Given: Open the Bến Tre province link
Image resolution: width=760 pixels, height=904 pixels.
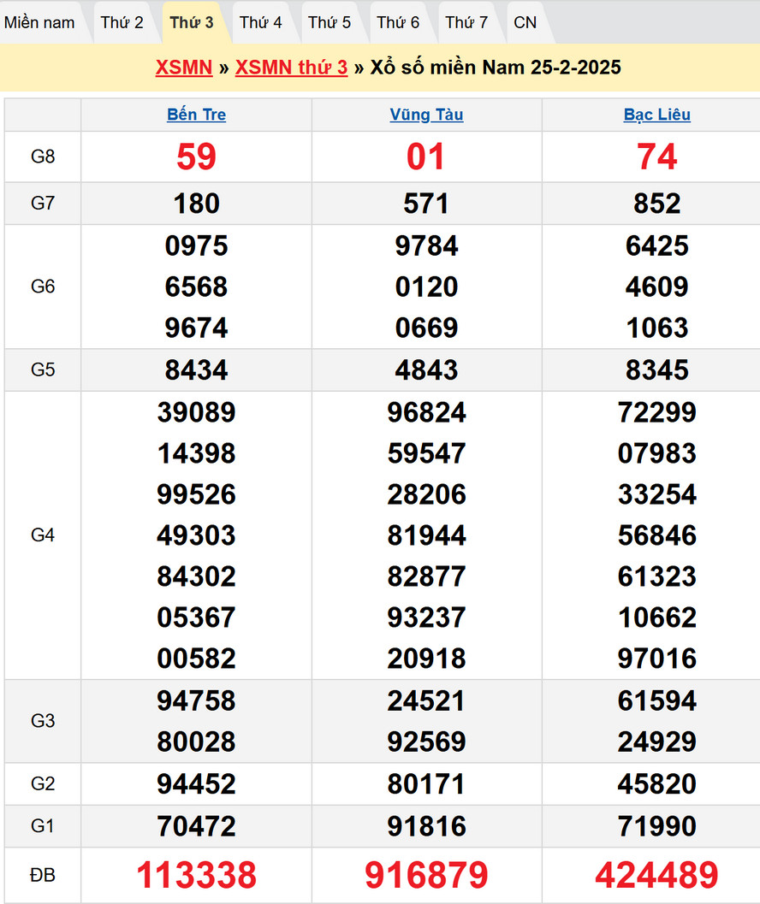Looking at the screenshot, I should tap(196, 115).
